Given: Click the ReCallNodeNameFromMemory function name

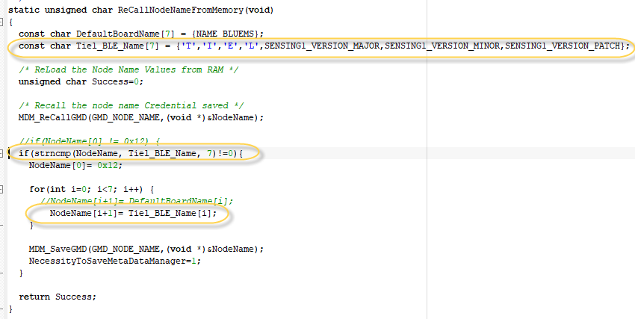Looking at the screenshot, I should tap(181, 10).
